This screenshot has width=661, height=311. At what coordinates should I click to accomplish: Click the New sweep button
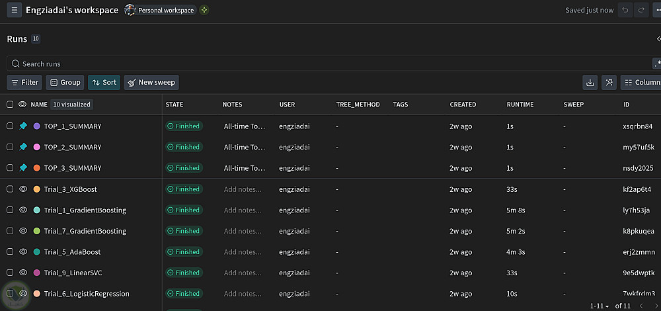click(x=151, y=83)
